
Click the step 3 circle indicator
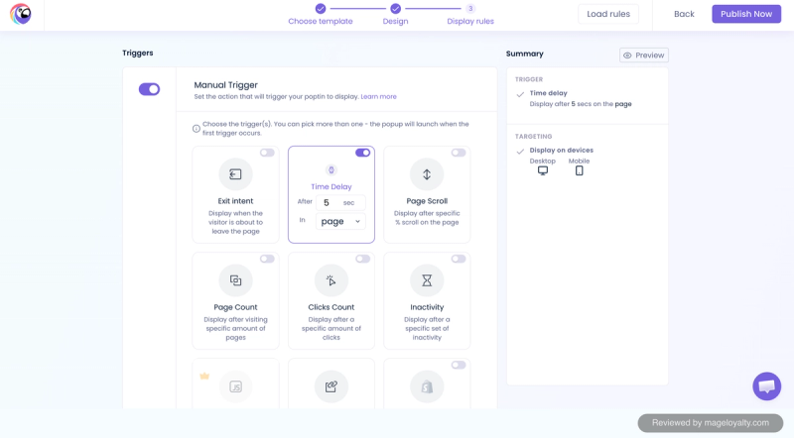pyautogui.click(x=470, y=9)
